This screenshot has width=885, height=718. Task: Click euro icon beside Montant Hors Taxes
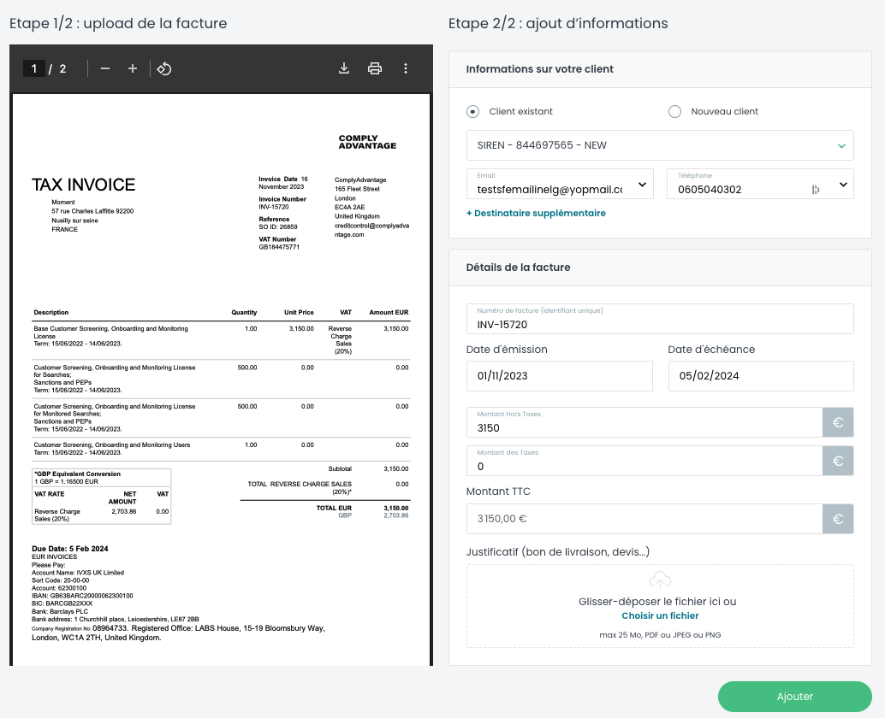(x=838, y=422)
